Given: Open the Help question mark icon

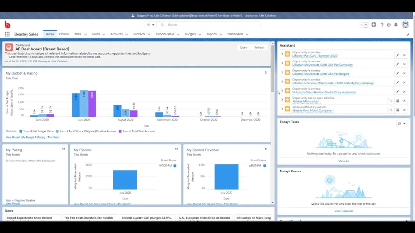Looking at the screenshot, I should tap(382, 25).
